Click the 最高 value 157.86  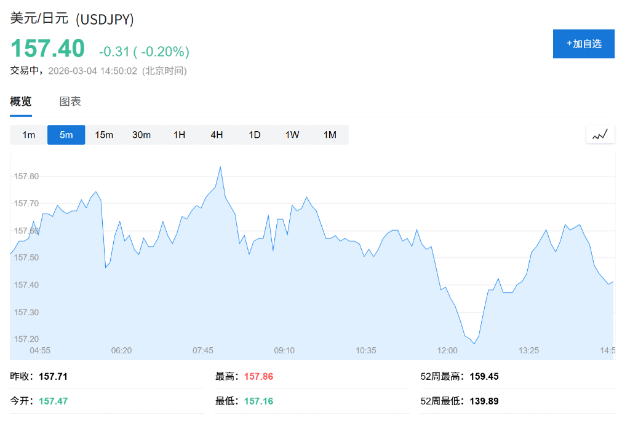(x=258, y=377)
